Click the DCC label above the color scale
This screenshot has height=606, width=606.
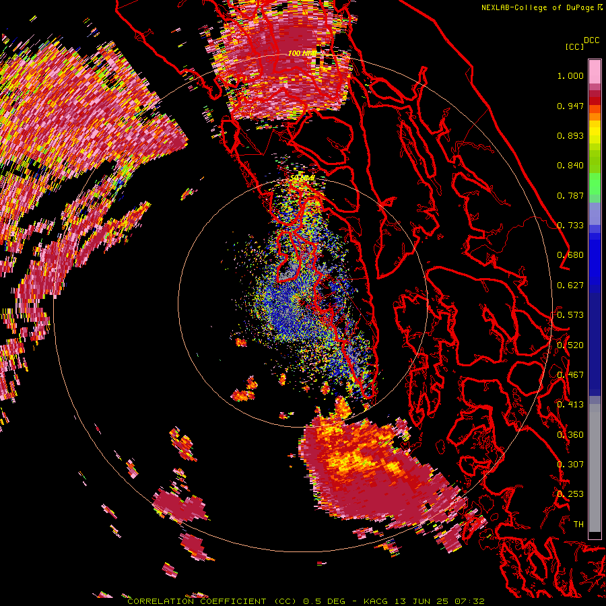(x=592, y=40)
